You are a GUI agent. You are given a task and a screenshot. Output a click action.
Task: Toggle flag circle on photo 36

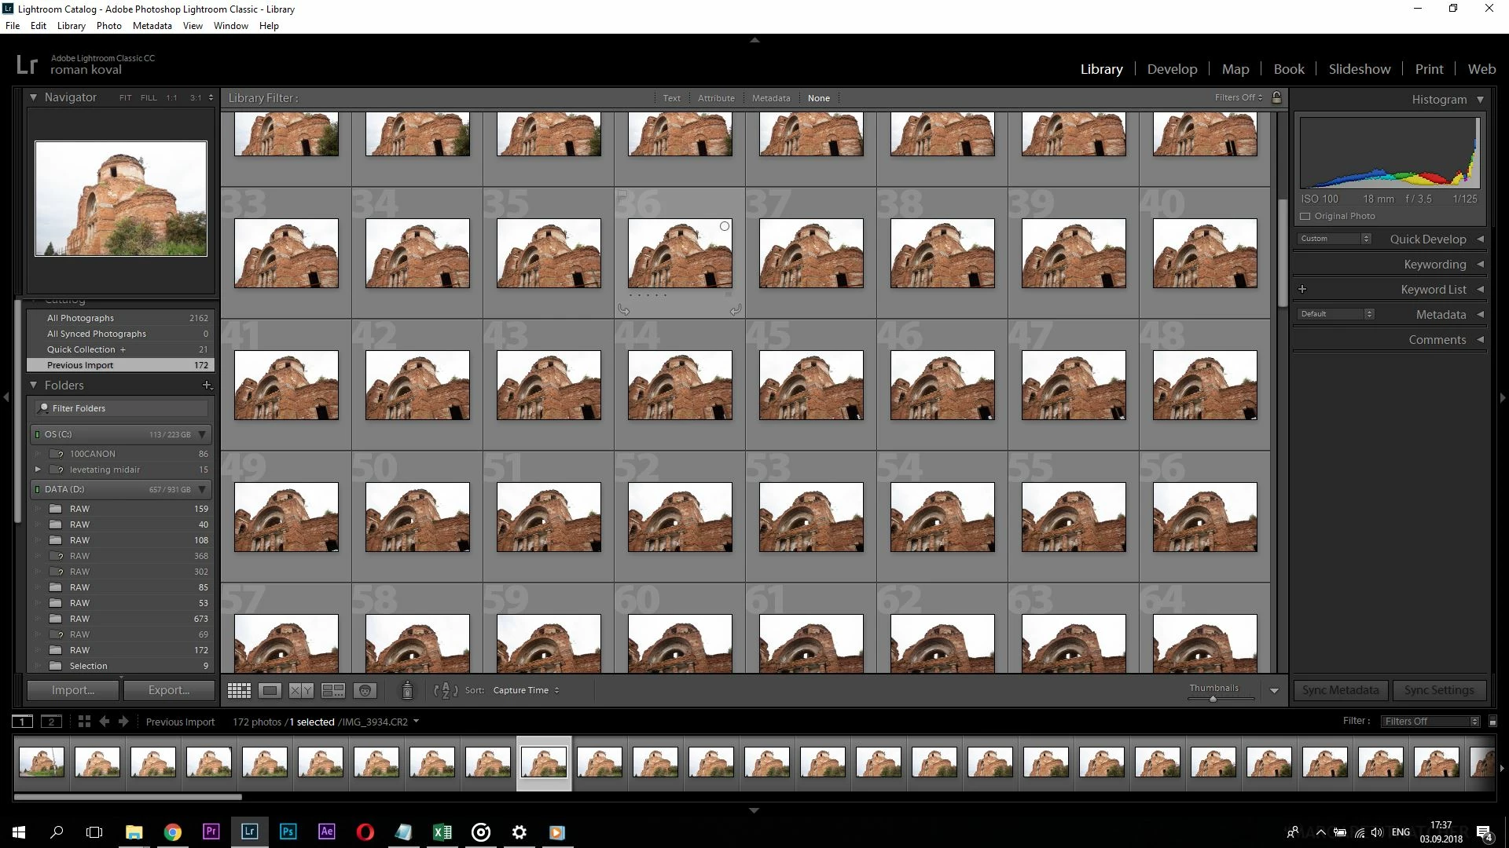[725, 226]
